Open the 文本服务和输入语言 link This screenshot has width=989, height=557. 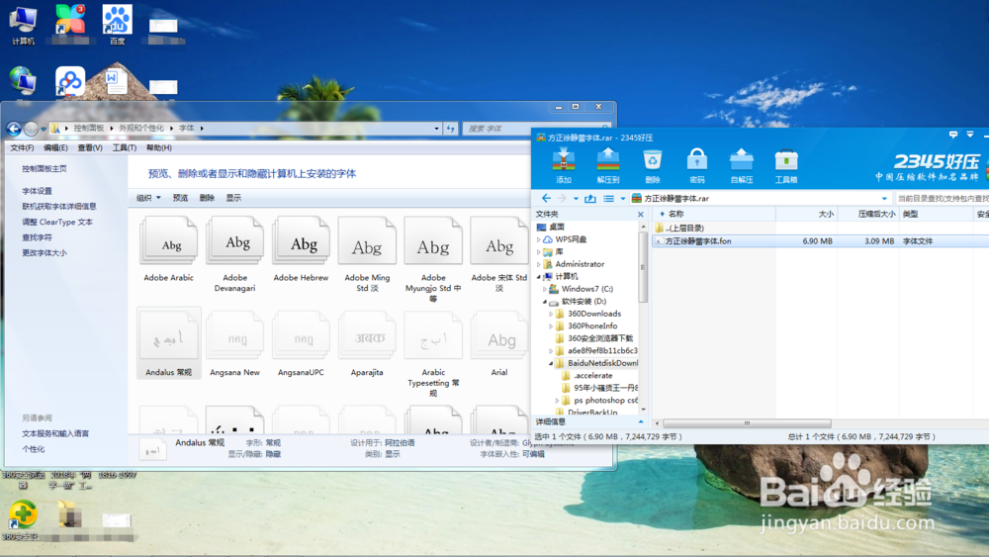click(55, 433)
